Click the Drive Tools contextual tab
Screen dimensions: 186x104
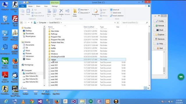pyautogui.click(x=55, y=3)
